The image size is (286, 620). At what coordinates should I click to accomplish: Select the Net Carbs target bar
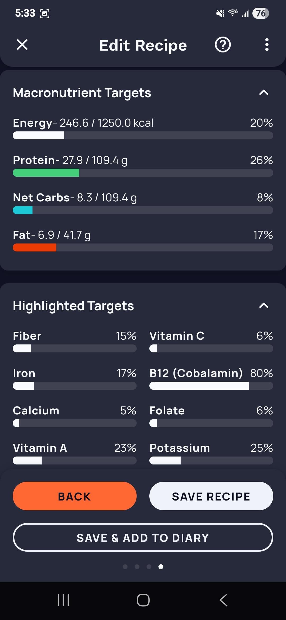[x=143, y=210]
